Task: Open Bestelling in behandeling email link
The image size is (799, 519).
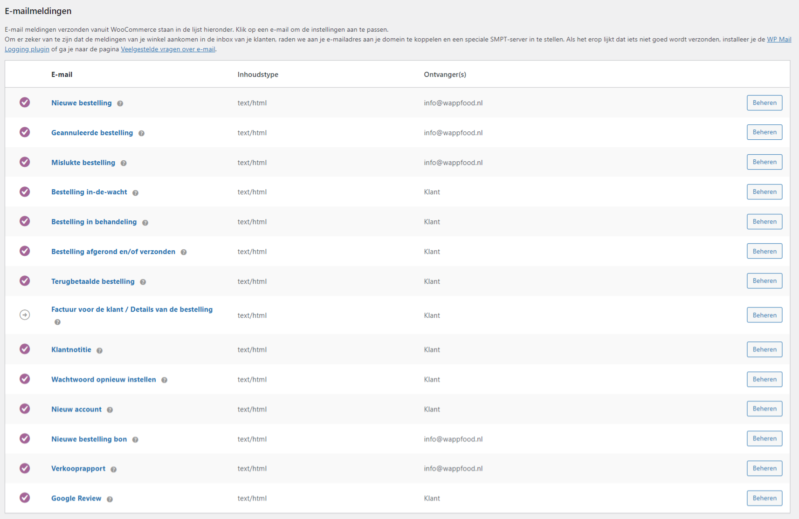Action: (x=94, y=222)
